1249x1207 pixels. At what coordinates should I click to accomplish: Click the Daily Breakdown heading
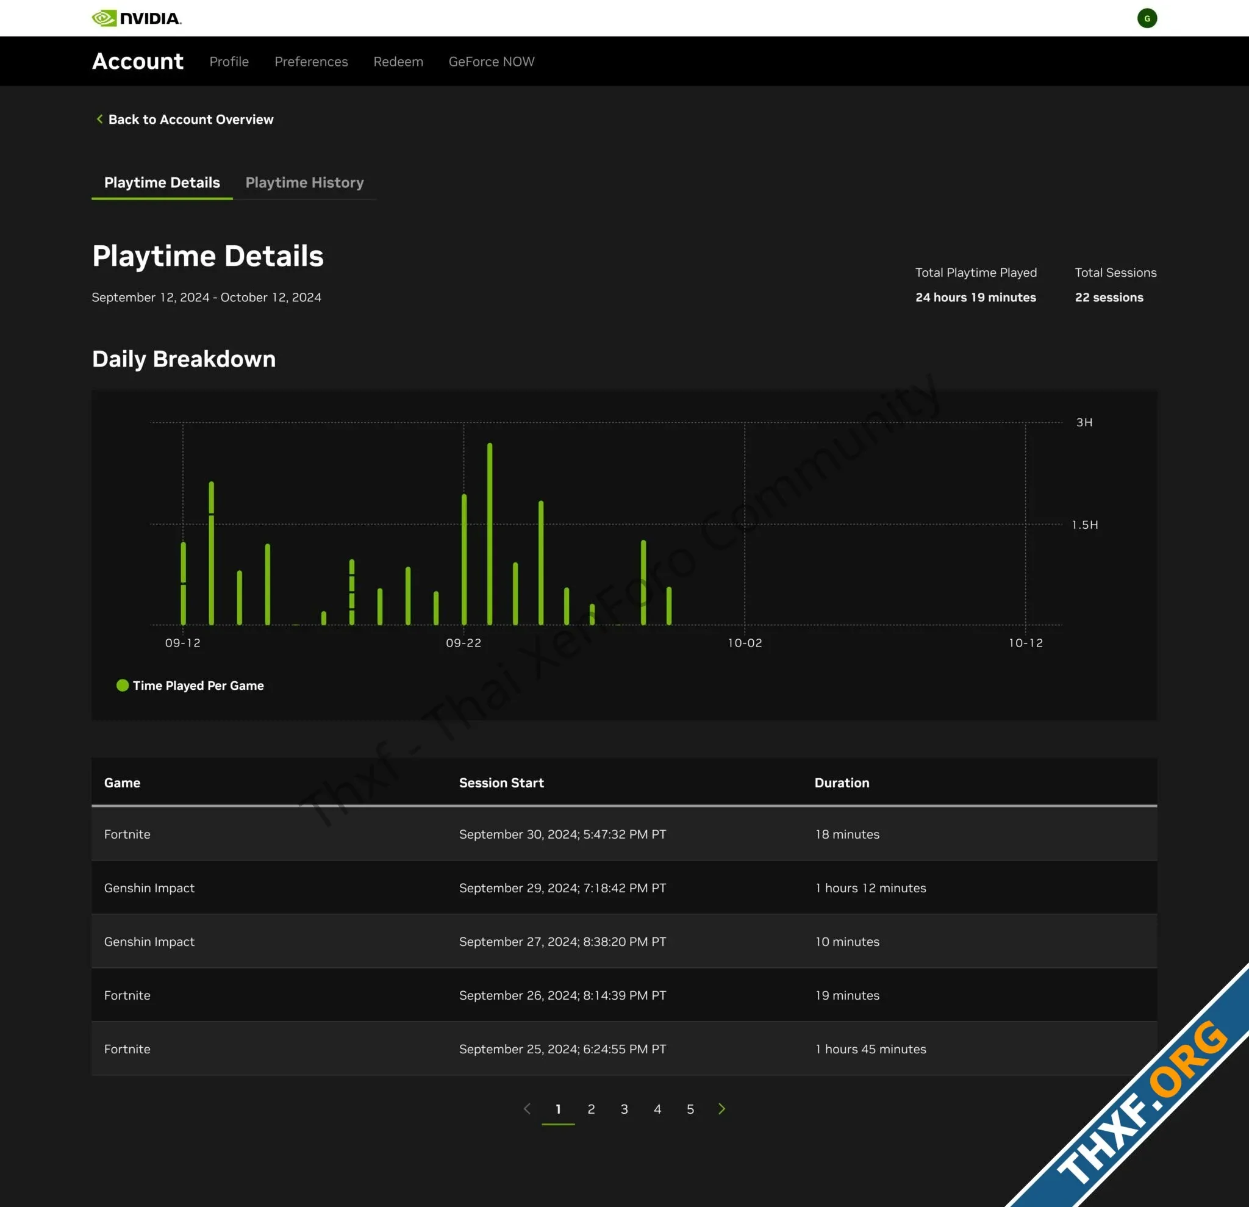184,359
